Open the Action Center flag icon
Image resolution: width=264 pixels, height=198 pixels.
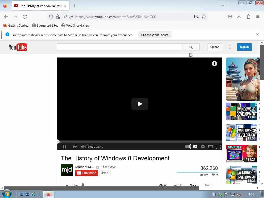pos(226,194)
